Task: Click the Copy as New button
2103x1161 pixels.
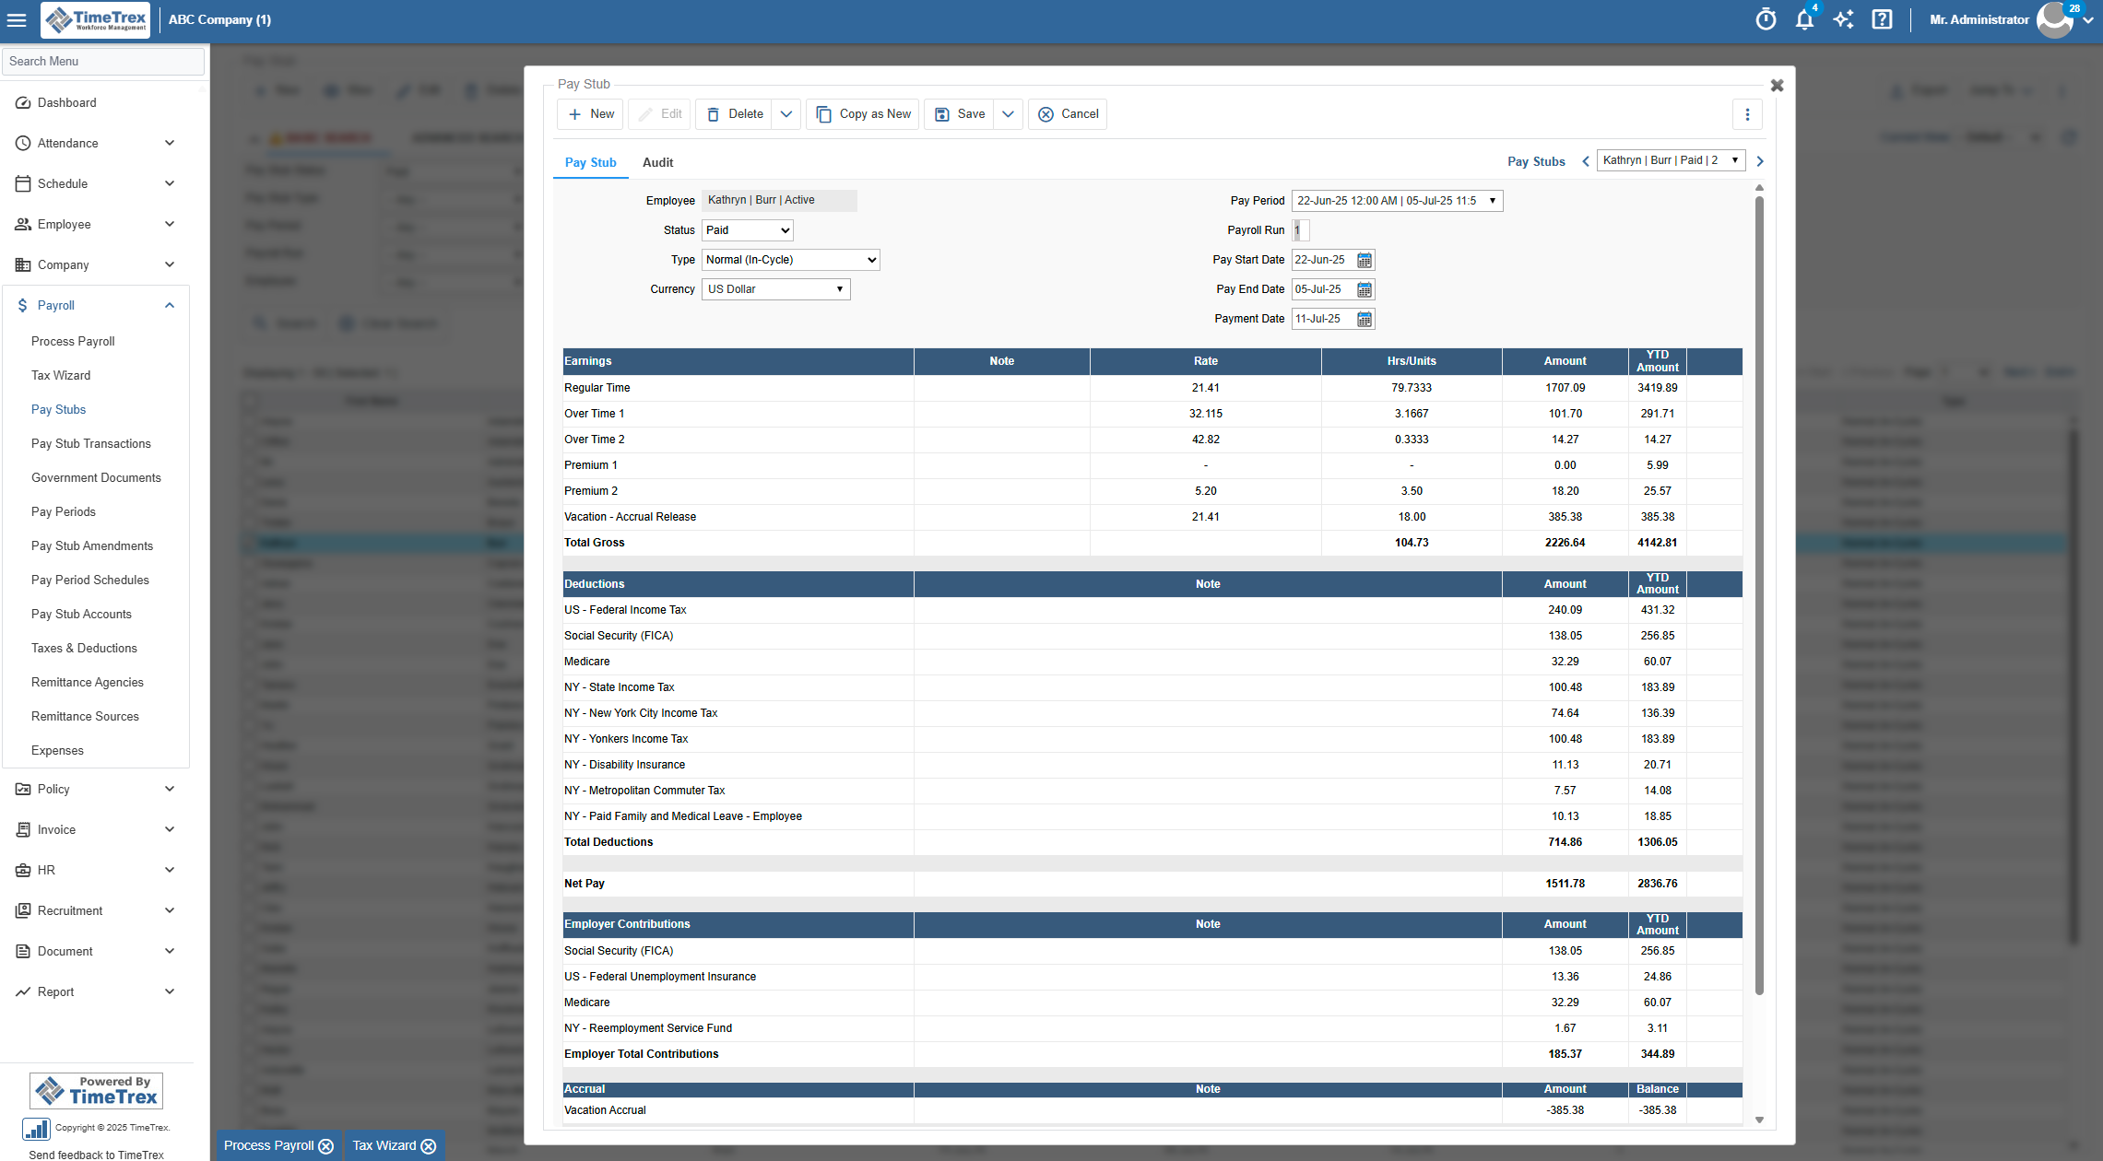Action: [x=863, y=114]
